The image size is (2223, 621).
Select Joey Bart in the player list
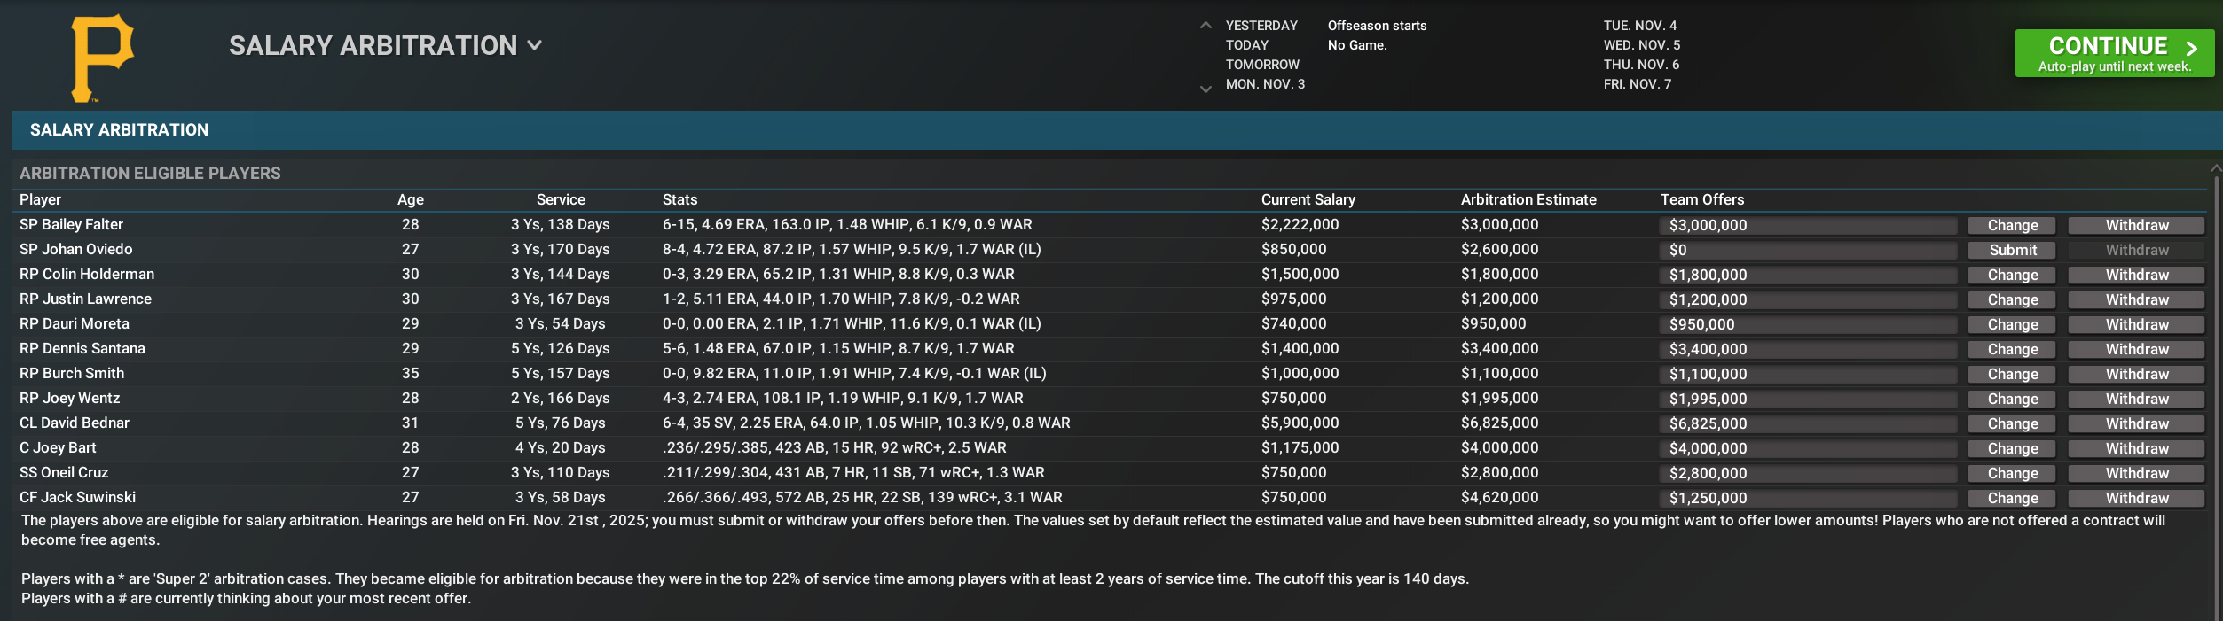[58, 448]
